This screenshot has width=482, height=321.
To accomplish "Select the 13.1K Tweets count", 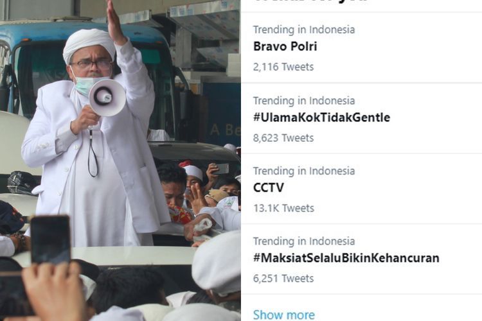I will point(283,208).
